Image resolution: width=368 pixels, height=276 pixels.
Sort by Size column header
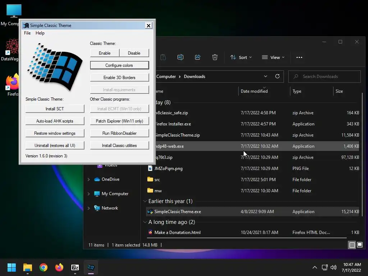coord(339,91)
